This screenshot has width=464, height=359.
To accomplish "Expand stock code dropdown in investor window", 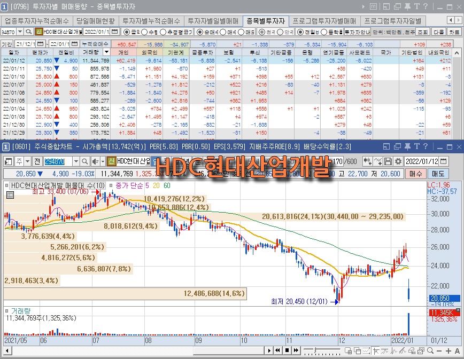I will [20, 32].
